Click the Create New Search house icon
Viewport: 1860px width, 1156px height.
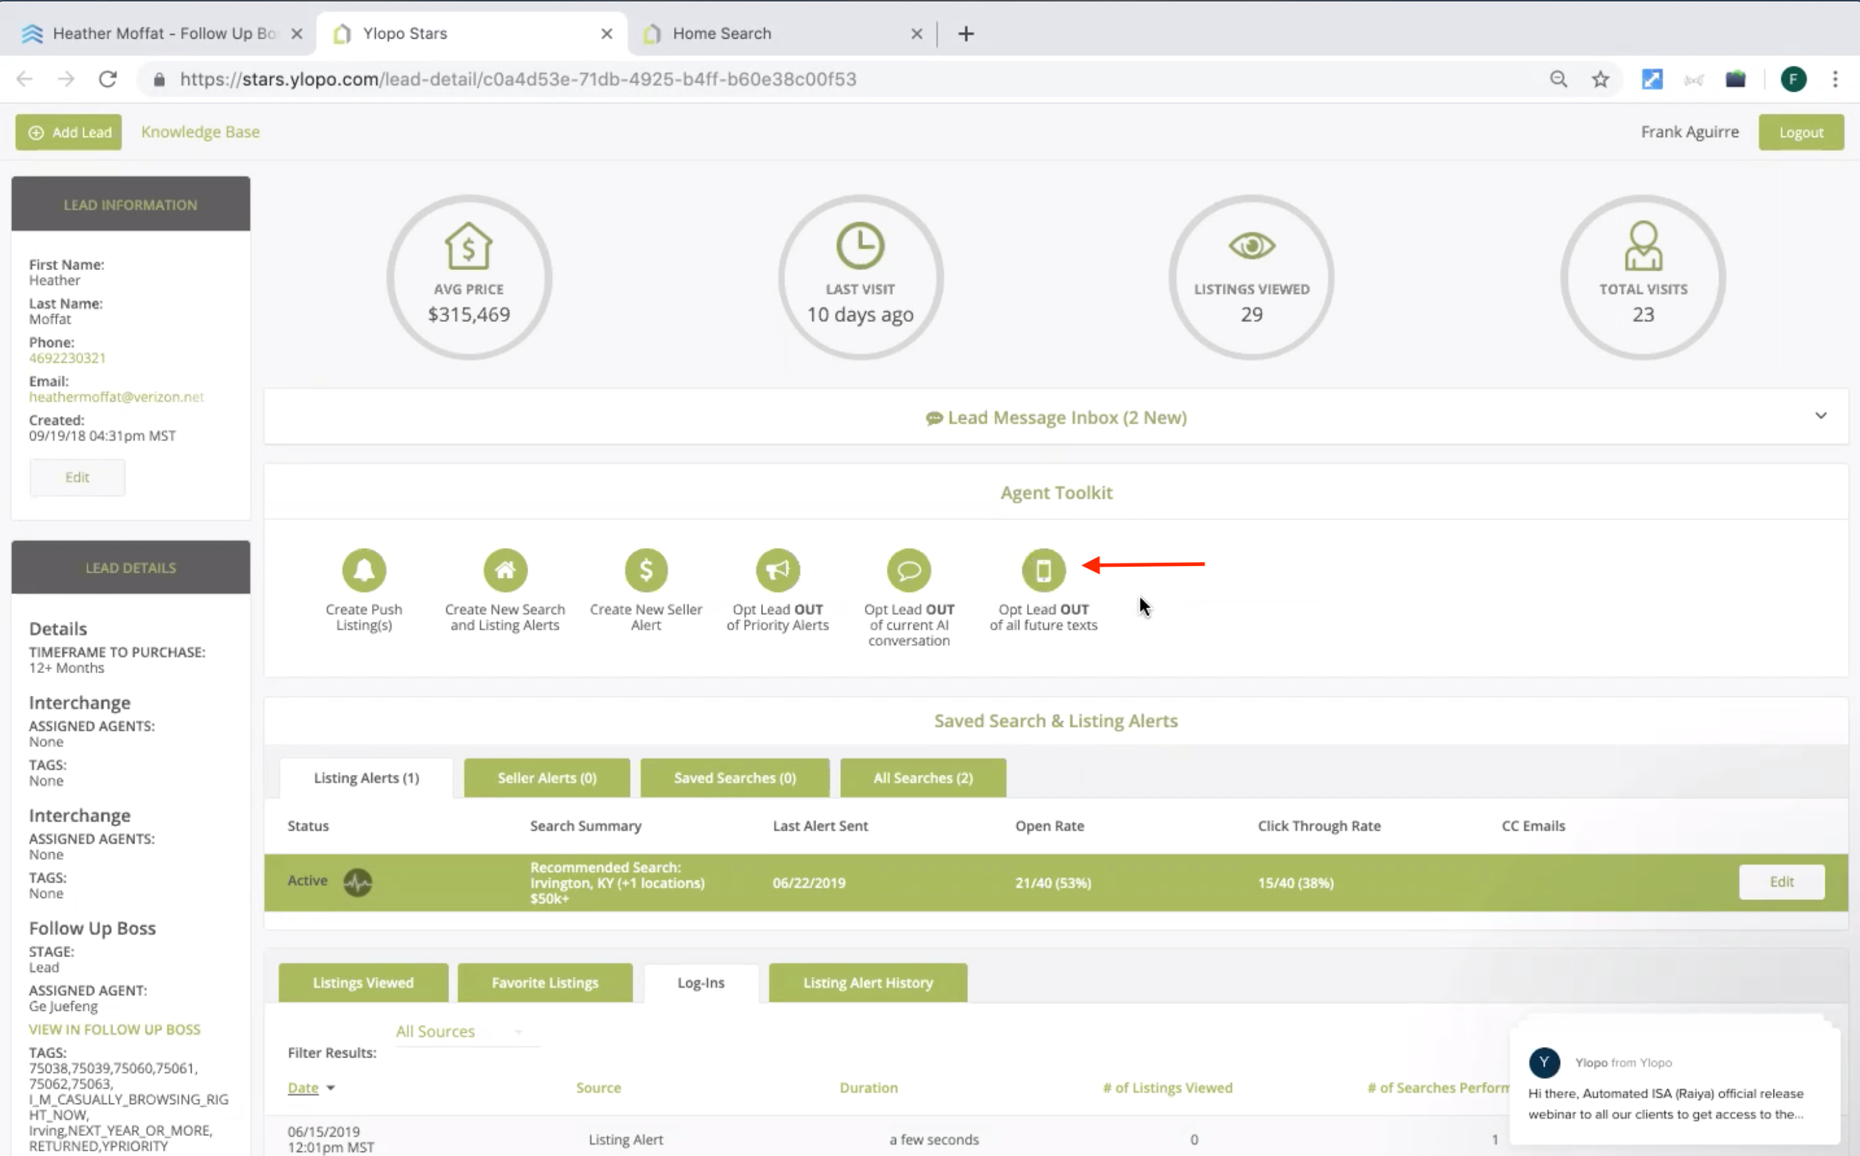[x=504, y=571]
